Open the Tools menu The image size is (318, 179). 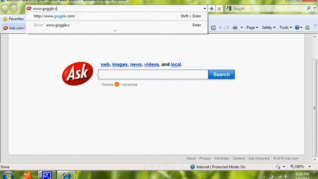[286, 28]
